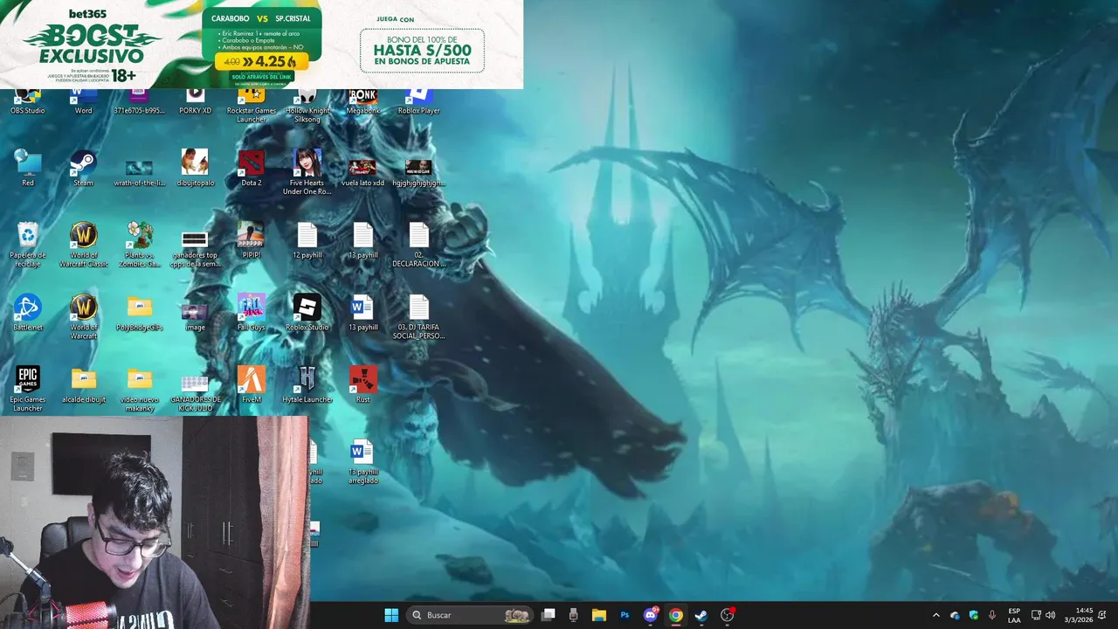Open Discord from the taskbar
The image size is (1118, 629).
[x=650, y=615]
